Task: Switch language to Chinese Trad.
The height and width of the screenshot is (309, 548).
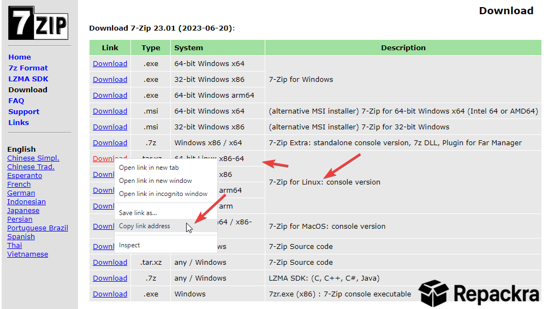Action: point(31,167)
